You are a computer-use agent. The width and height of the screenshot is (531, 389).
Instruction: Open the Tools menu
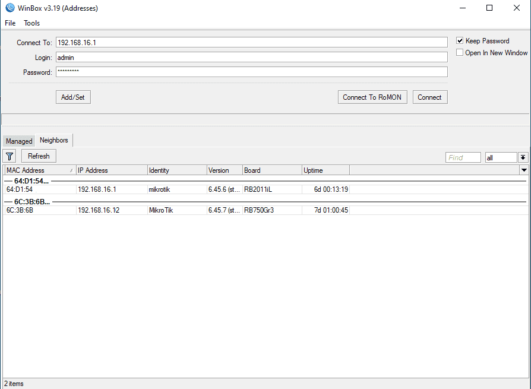click(32, 23)
